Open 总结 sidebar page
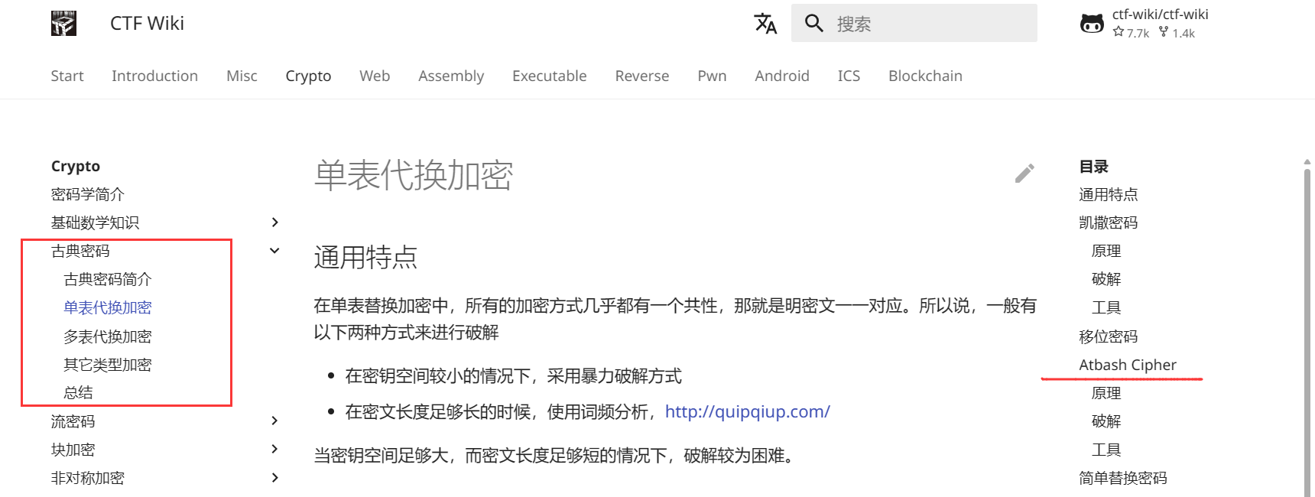 coord(78,393)
